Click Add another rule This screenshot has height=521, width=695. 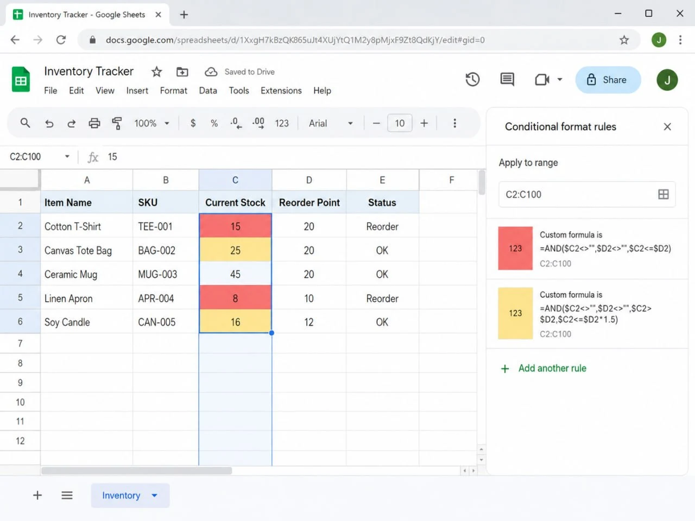[544, 368]
